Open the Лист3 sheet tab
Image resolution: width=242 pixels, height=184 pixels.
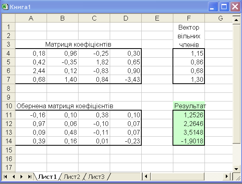coord(96,176)
